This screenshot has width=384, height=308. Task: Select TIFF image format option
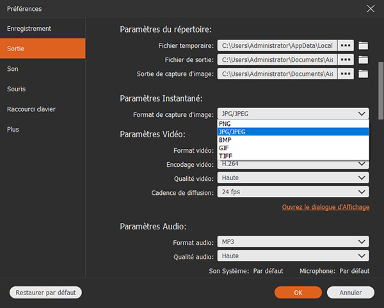[x=293, y=156]
